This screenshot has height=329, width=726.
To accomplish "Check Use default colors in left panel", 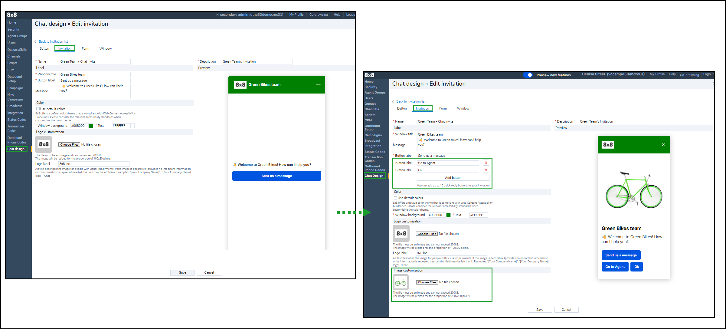I will (x=38, y=109).
